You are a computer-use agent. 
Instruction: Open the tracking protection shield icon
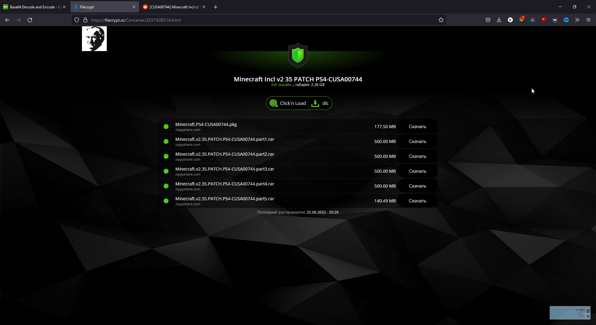[77, 20]
